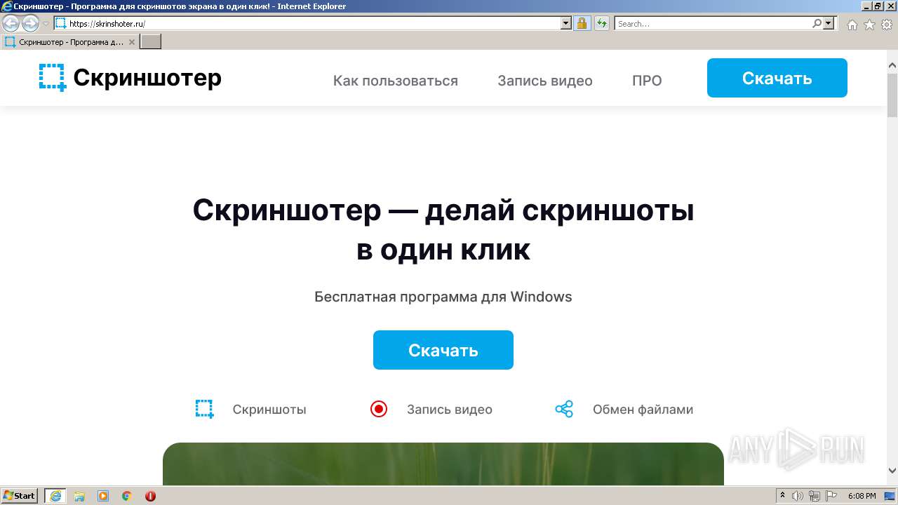Image resolution: width=898 pixels, height=505 pixels.
Task: Launch Chrome from the taskbar
Action: click(127, 496)
